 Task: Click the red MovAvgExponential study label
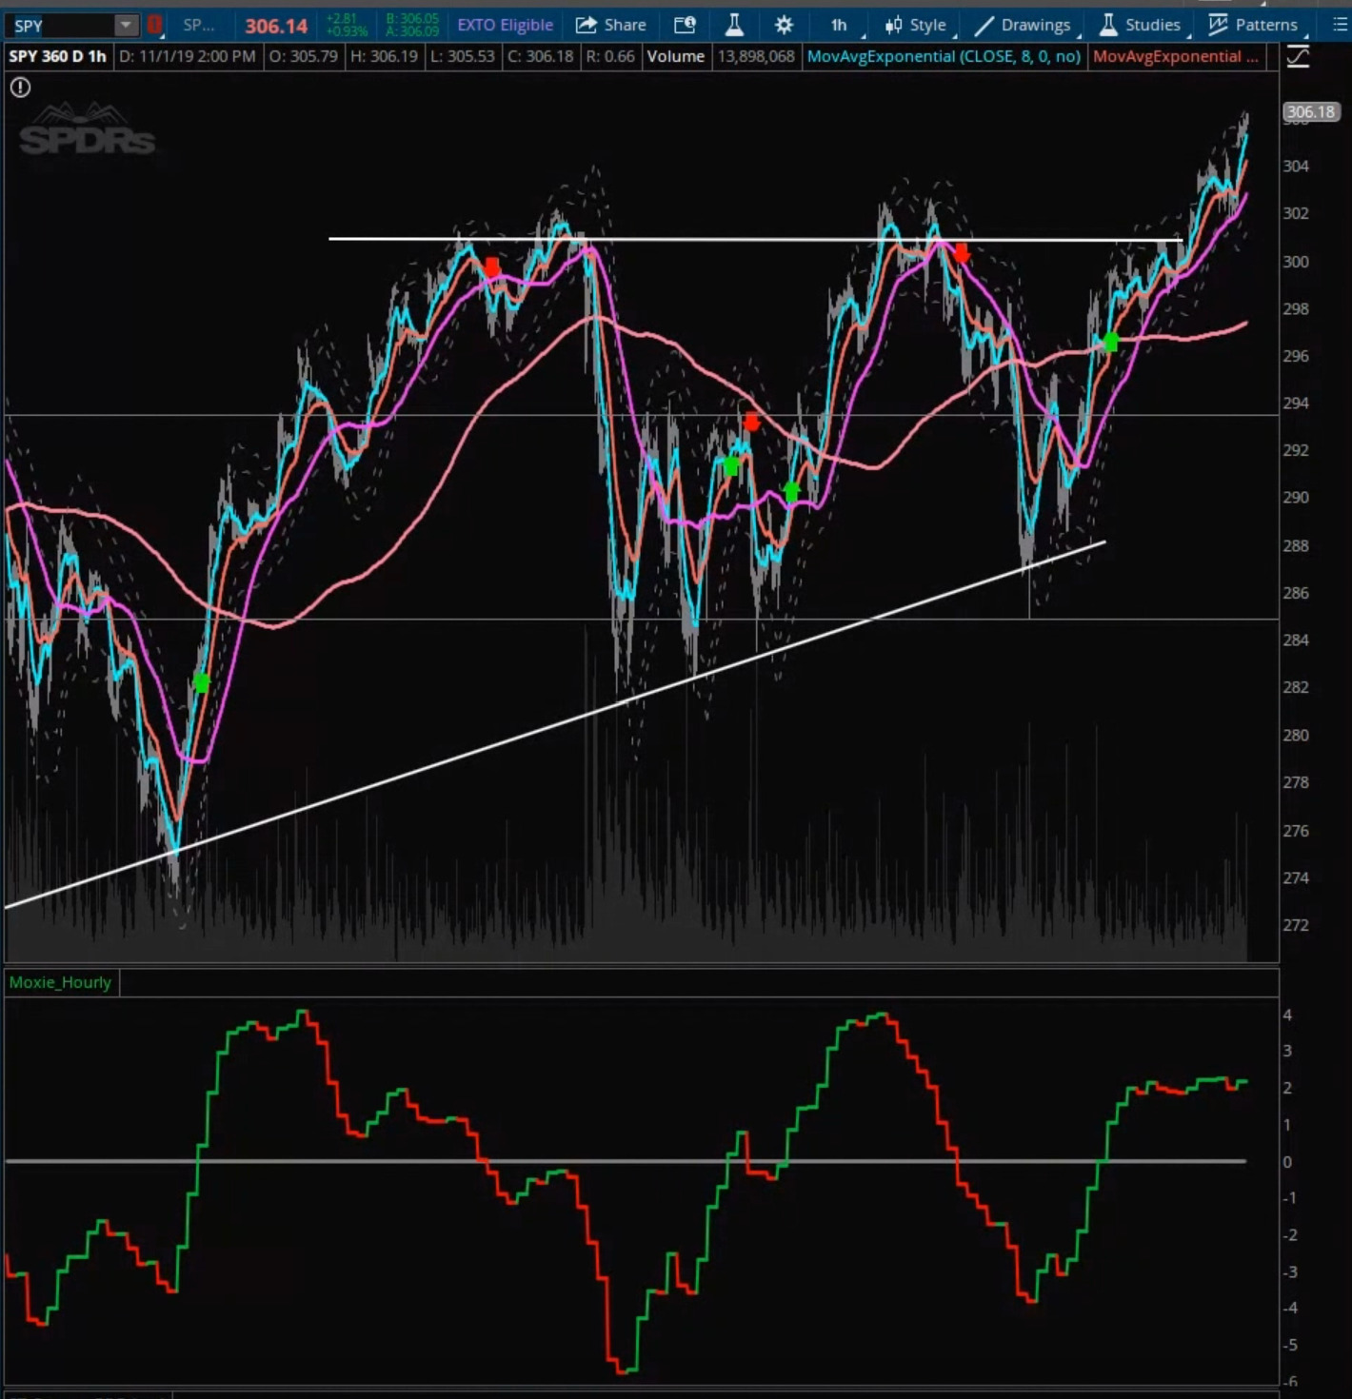(1175, 57)
